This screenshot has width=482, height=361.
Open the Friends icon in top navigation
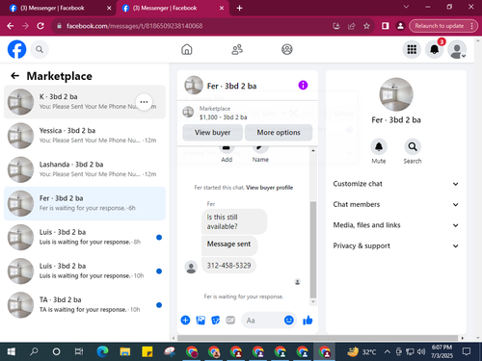(237, 49)
